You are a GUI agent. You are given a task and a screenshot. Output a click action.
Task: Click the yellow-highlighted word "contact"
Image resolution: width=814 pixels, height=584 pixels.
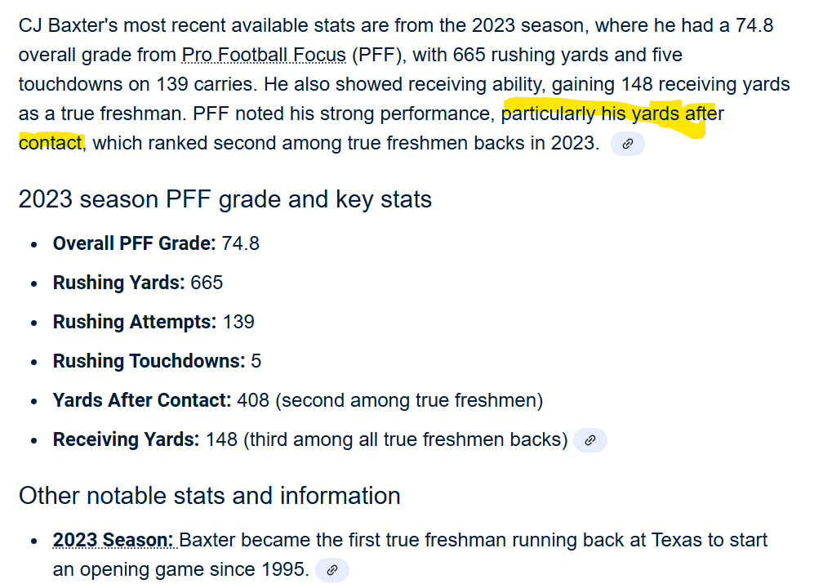[x=51, y=144]
